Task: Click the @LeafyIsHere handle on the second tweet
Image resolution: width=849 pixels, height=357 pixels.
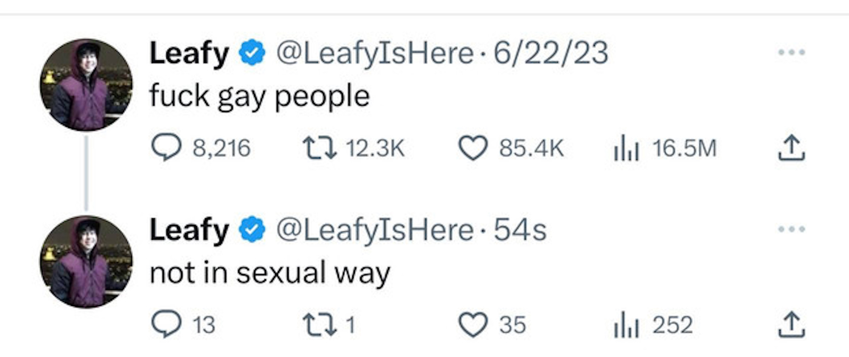Action: tap(374, 230)
